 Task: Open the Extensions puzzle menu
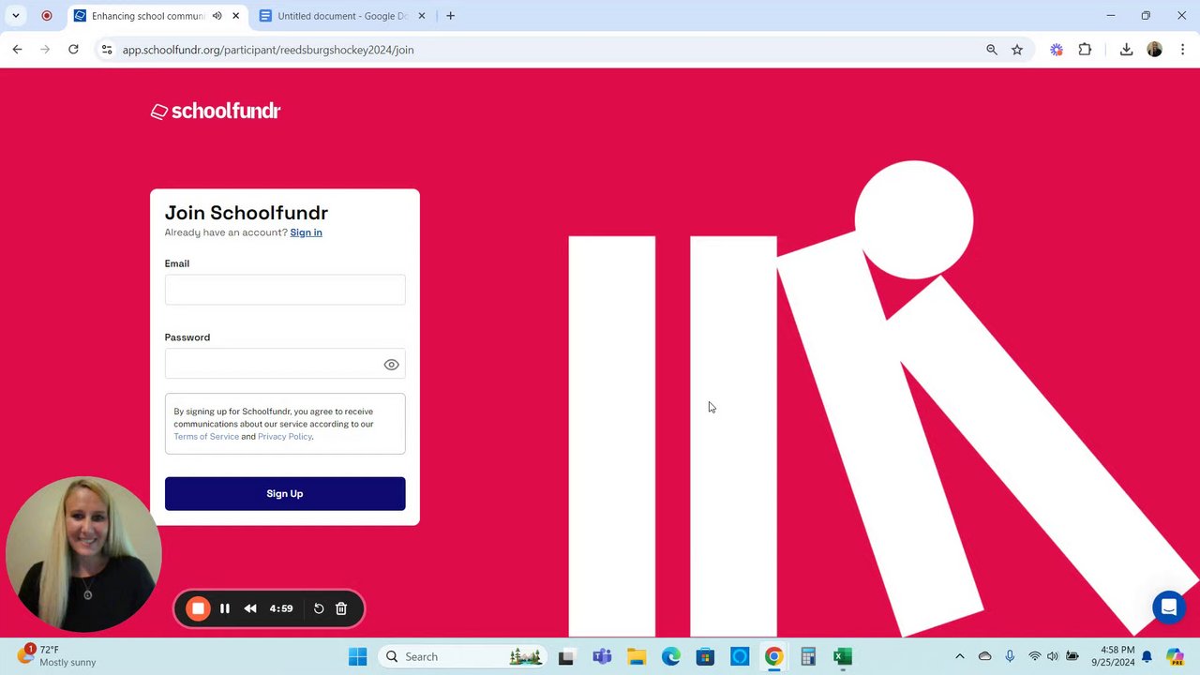[1085, 50]
